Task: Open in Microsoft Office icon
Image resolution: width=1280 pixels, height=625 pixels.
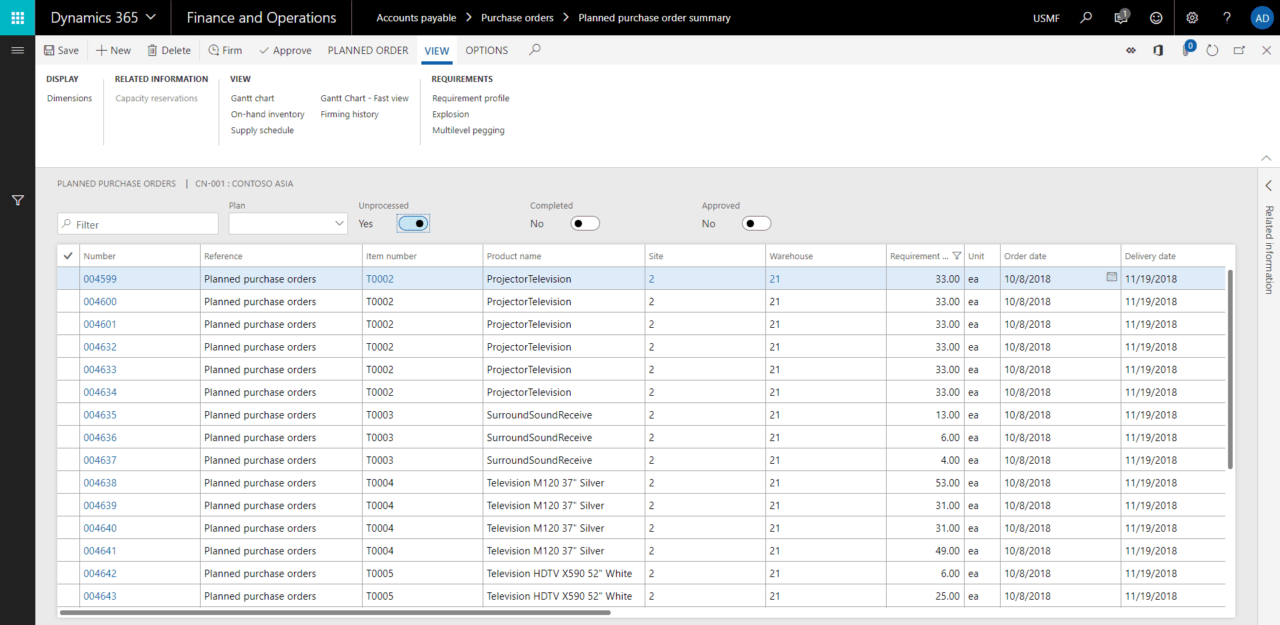Action: pos(1158,51)
